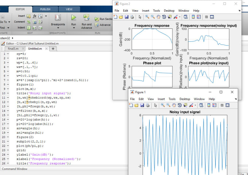Toggle Edit Plot arrow in Figure 2
This screenshot has height=175, width=248.
[x=140, y=17]
